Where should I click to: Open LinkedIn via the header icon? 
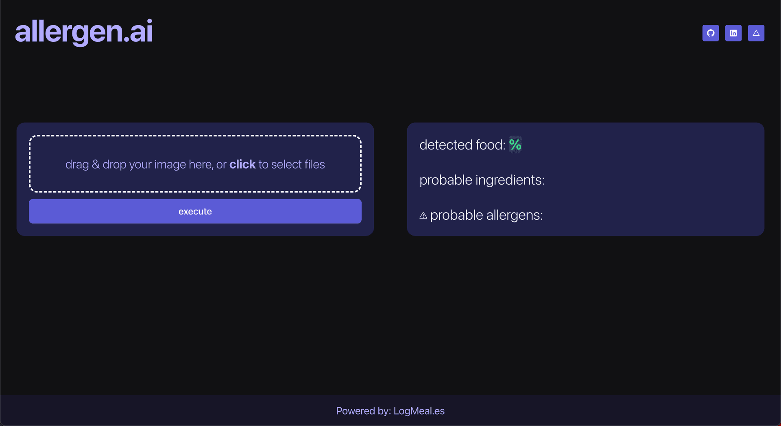(733, 33)
